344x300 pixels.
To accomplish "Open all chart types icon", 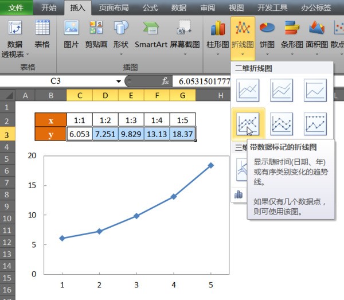I will (x=239, y=194).
